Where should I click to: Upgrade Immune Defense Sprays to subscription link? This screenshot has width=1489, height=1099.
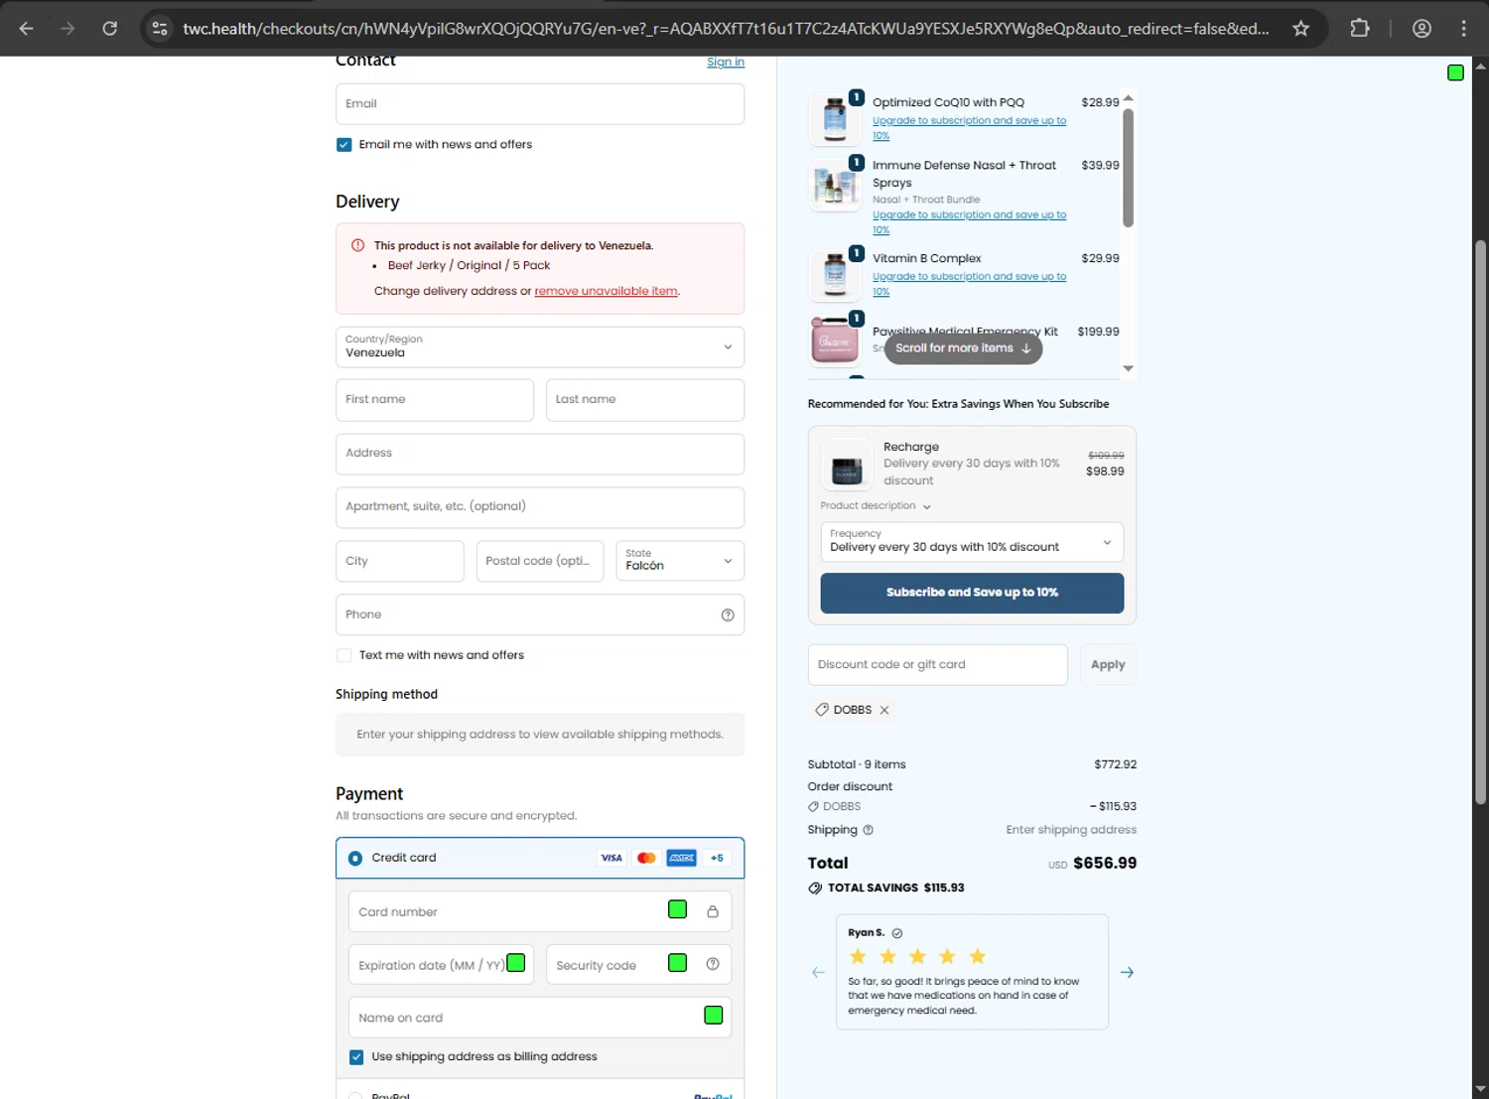point(969,222)
